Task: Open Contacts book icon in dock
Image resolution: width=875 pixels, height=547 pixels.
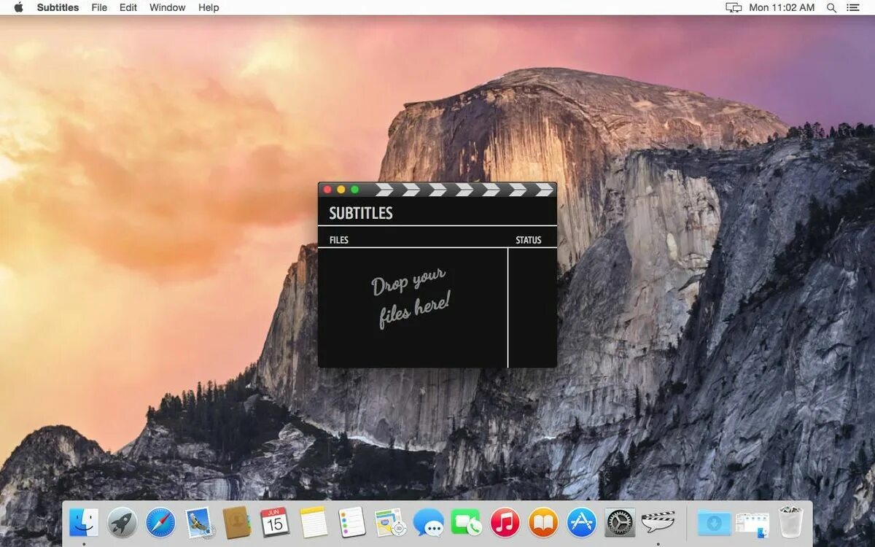Action: tap(237, 522)
